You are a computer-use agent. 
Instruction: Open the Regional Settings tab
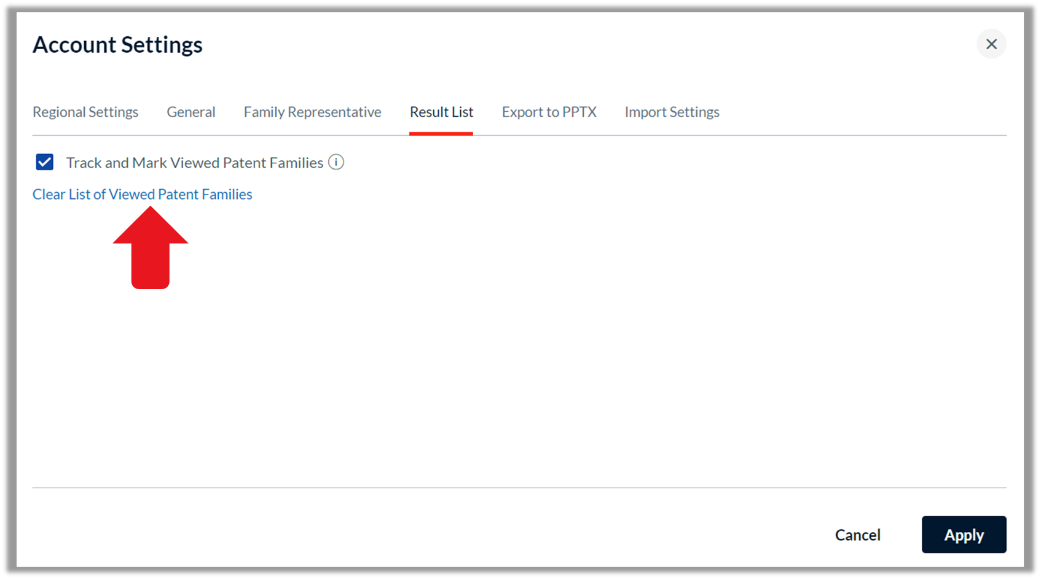pyautogui.click(x=85, y=112)
